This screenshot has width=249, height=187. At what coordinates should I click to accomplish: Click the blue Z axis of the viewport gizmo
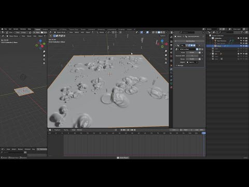coord(162,41)
